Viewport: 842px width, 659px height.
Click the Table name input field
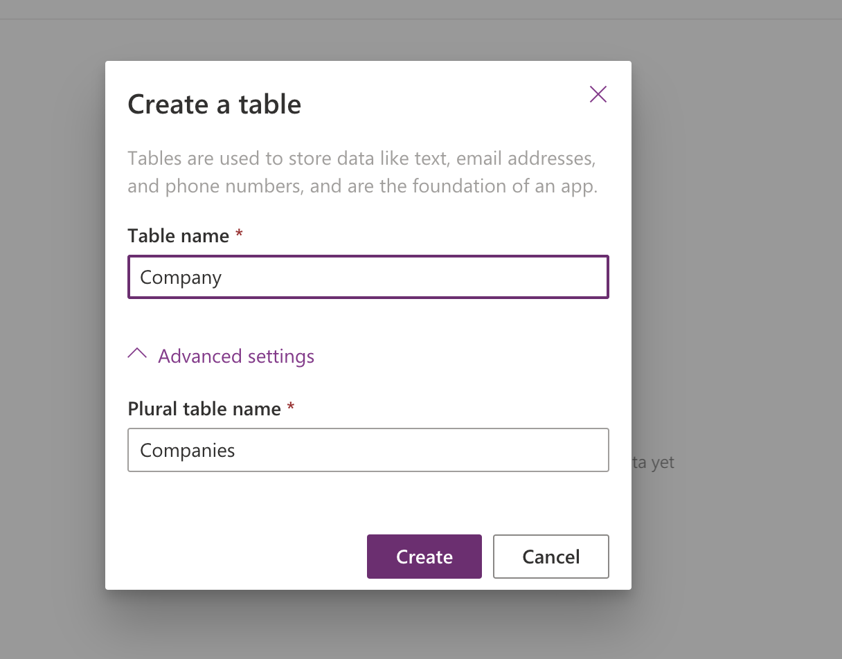coord(368,277)
